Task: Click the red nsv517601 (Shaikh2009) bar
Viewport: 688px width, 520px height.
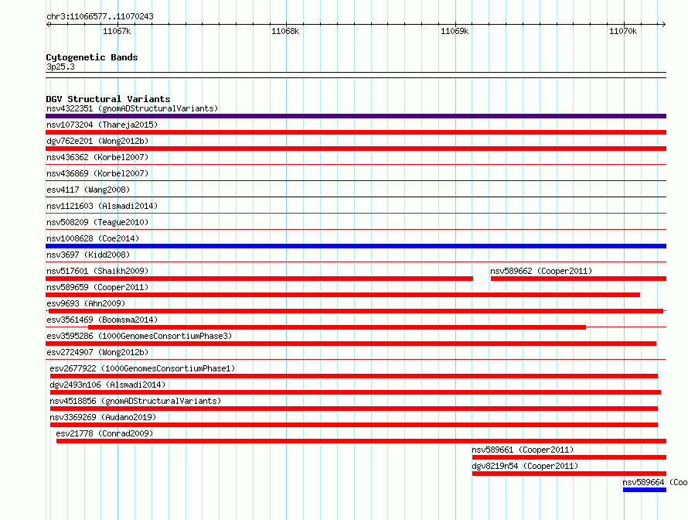Action: point(259,279)
